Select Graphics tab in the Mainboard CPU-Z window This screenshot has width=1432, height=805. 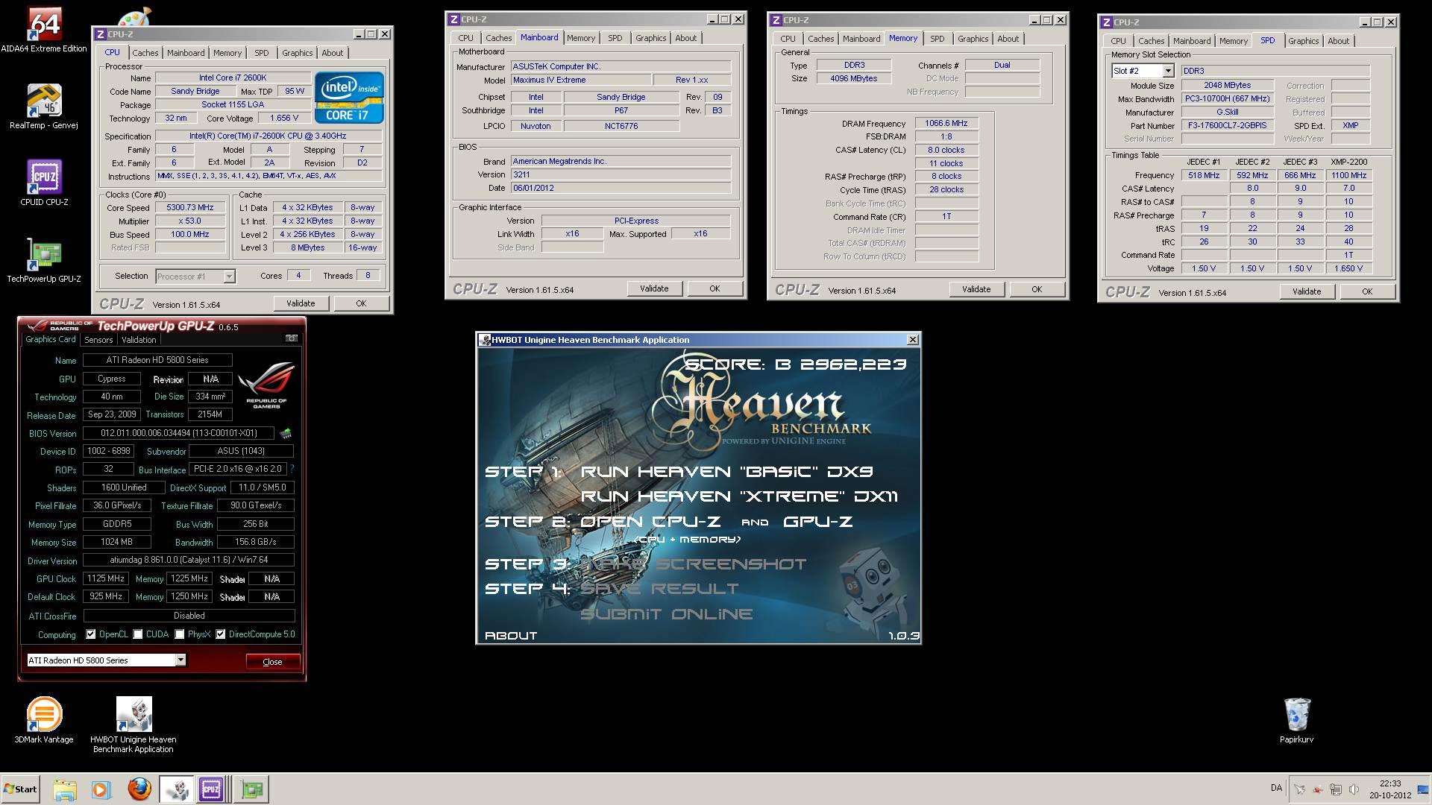[x=651, y=38]
